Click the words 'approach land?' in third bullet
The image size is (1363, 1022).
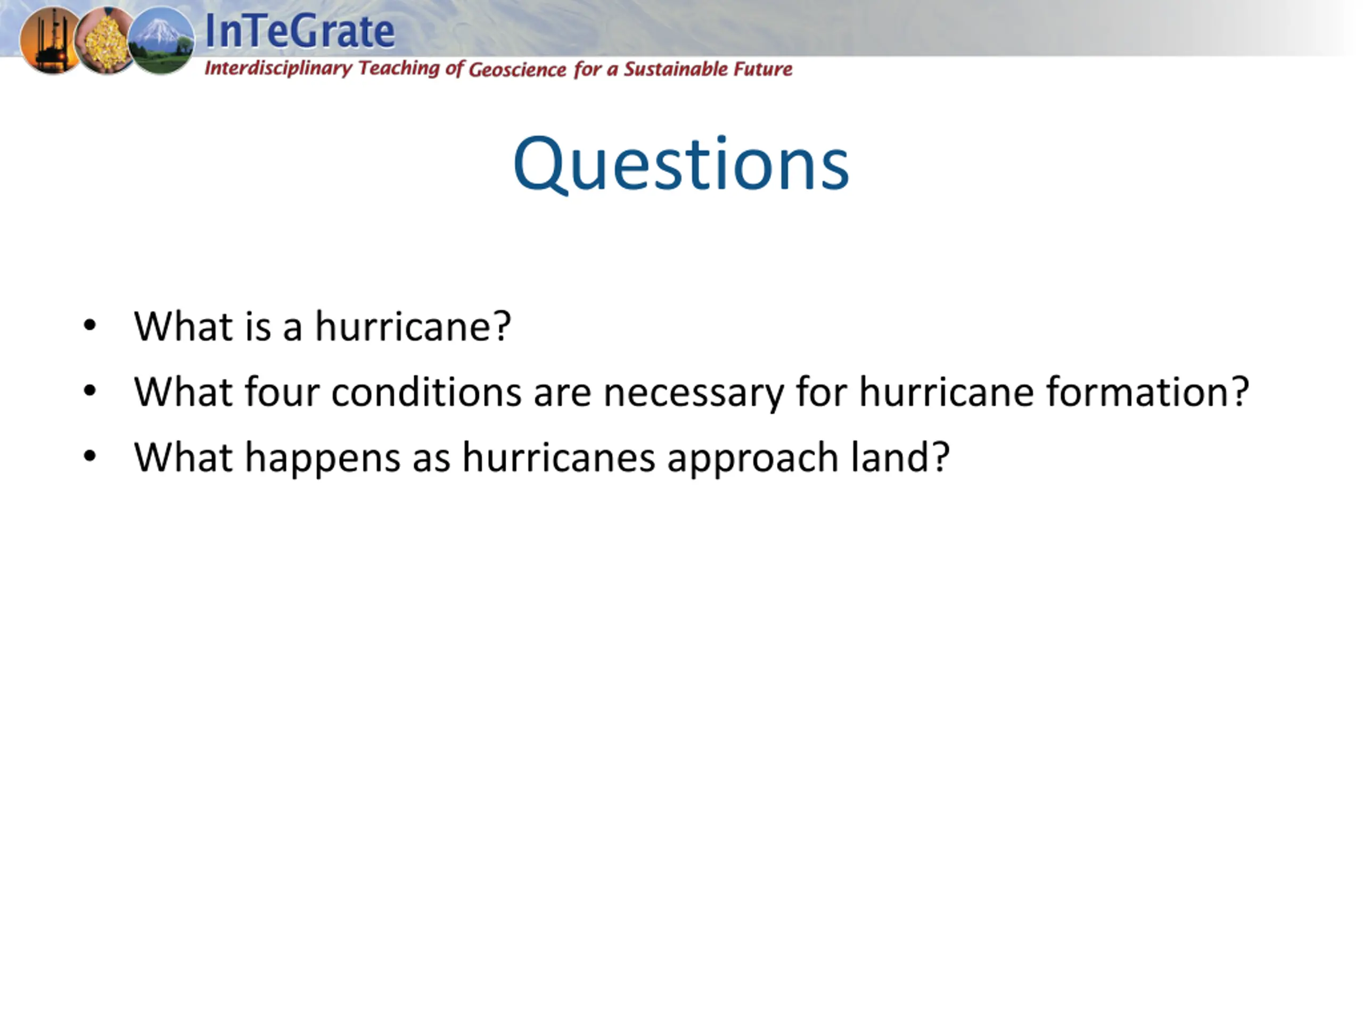(808, 458)
